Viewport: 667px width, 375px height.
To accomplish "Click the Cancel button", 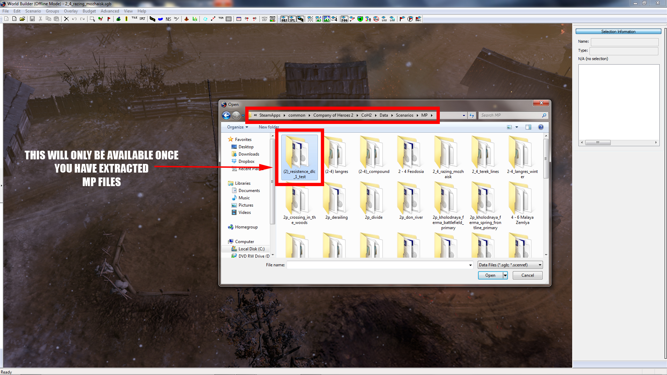I will coord(527,275).
